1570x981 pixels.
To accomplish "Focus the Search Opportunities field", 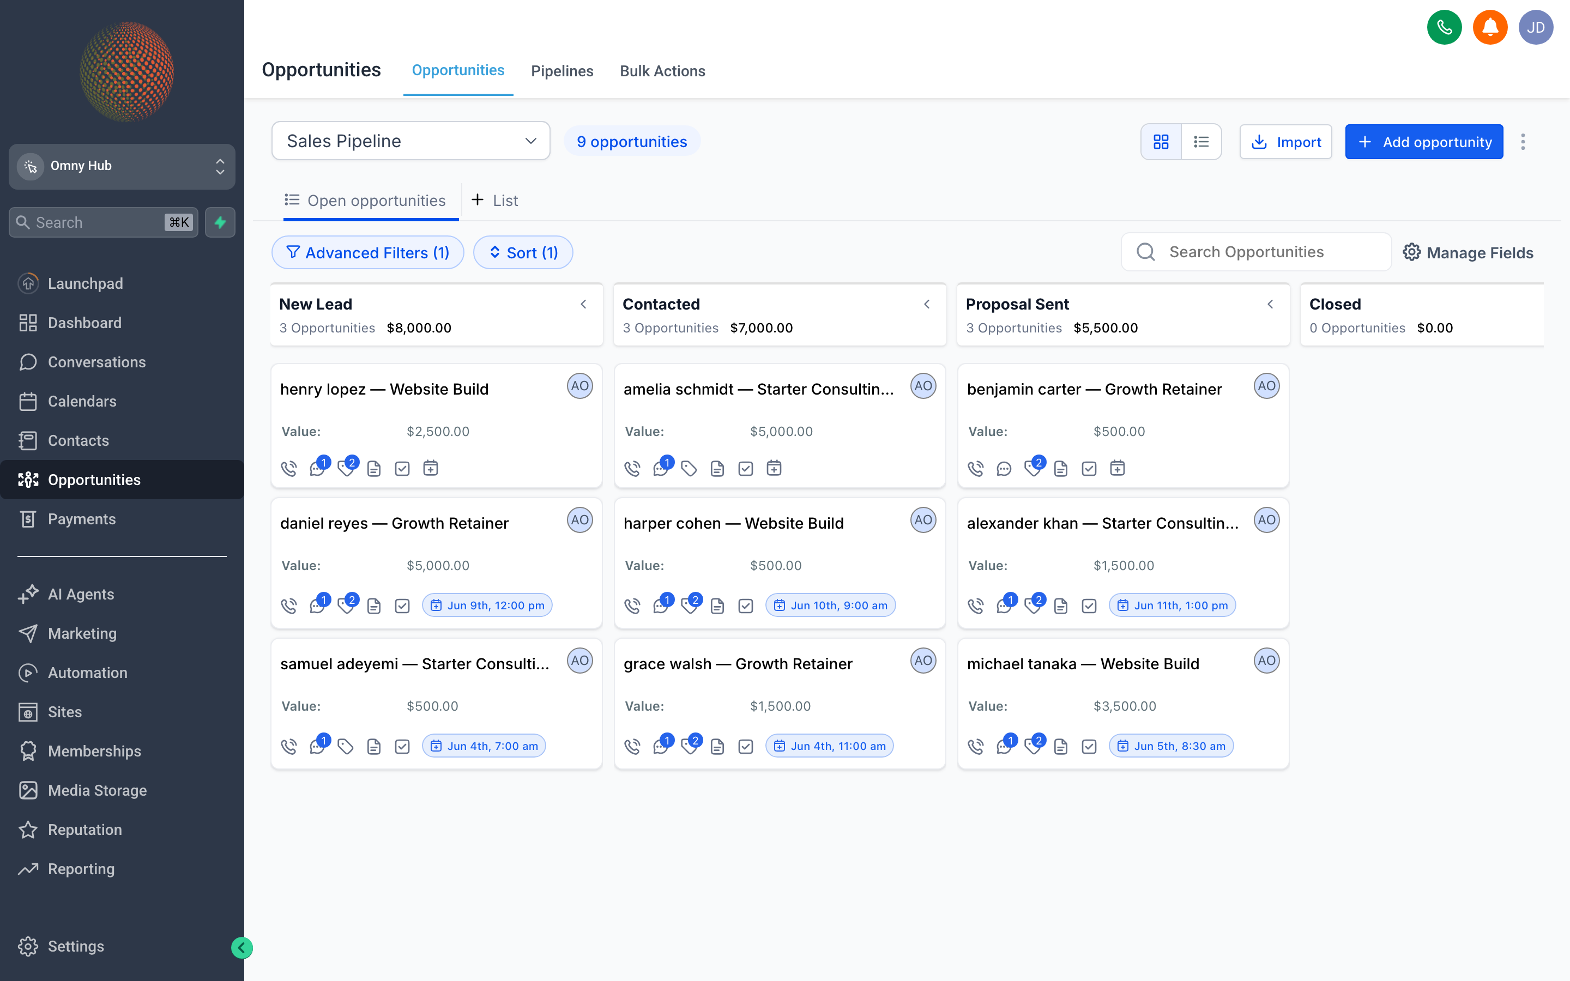I will coord(1256,252).
